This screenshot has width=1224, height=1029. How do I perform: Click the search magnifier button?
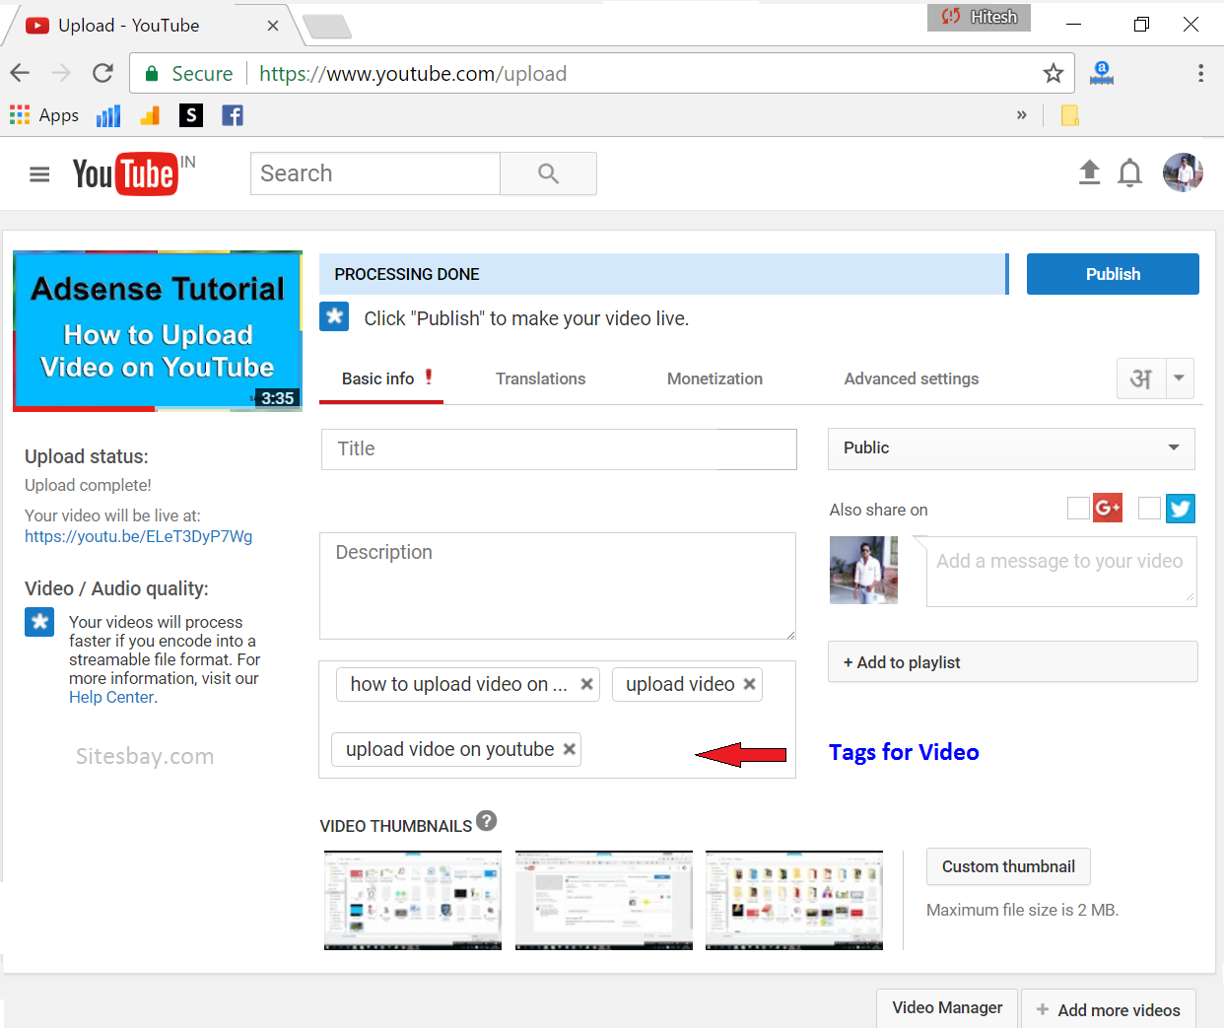coord(548,173)
